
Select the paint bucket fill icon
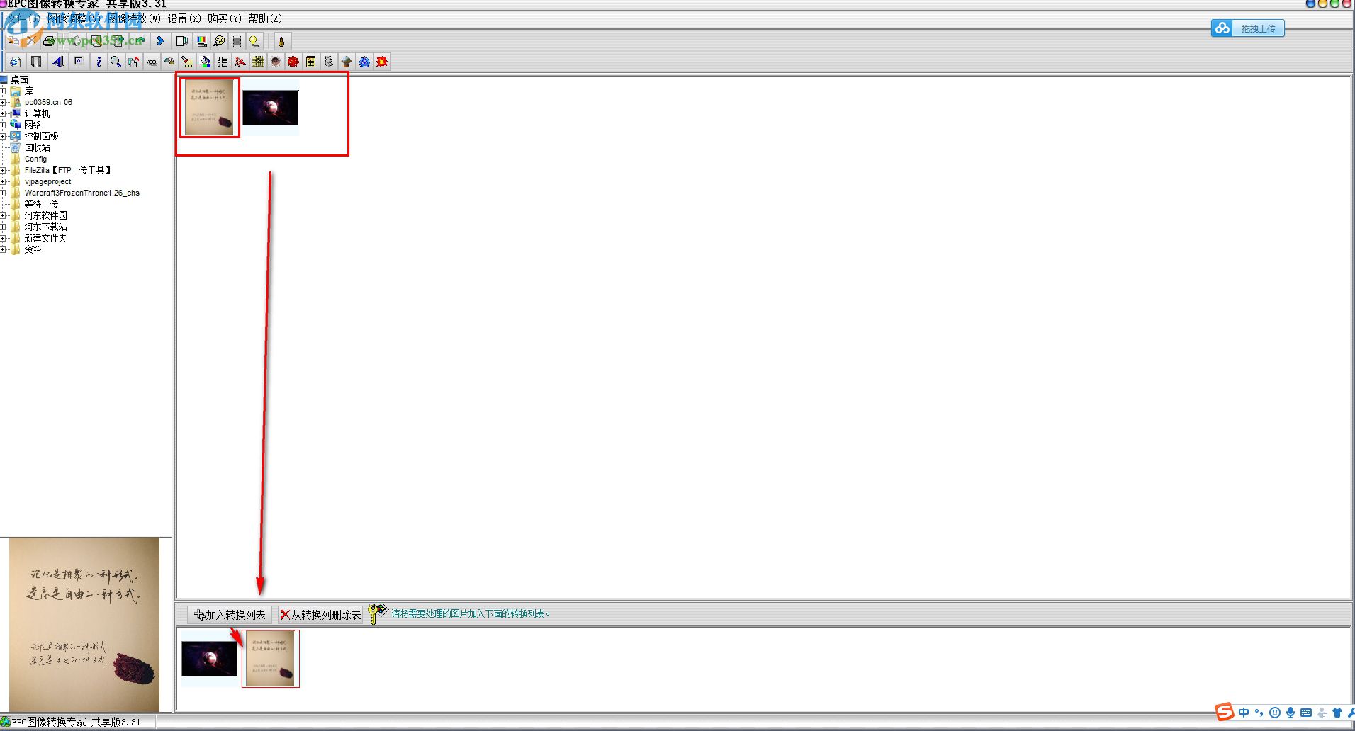(205, 62)
